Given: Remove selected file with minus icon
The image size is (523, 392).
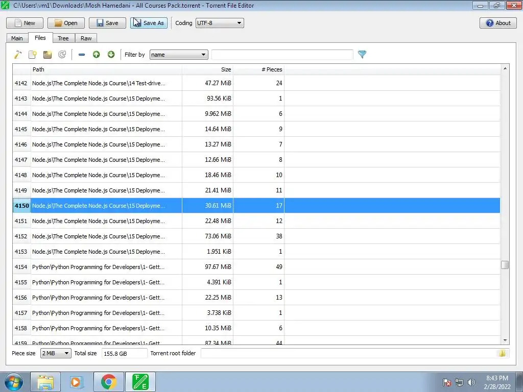Looking at the screenshot, I should [x=82, y=54].
